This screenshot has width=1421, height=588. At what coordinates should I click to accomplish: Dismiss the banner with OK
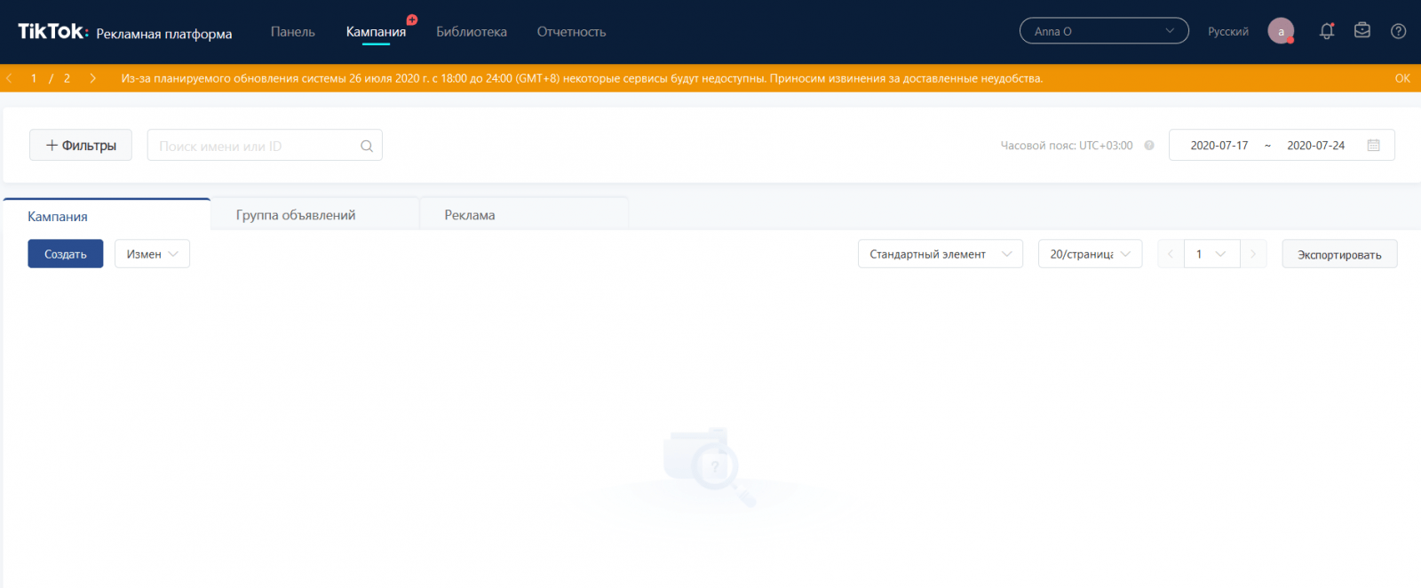[x=1402, y=78]
